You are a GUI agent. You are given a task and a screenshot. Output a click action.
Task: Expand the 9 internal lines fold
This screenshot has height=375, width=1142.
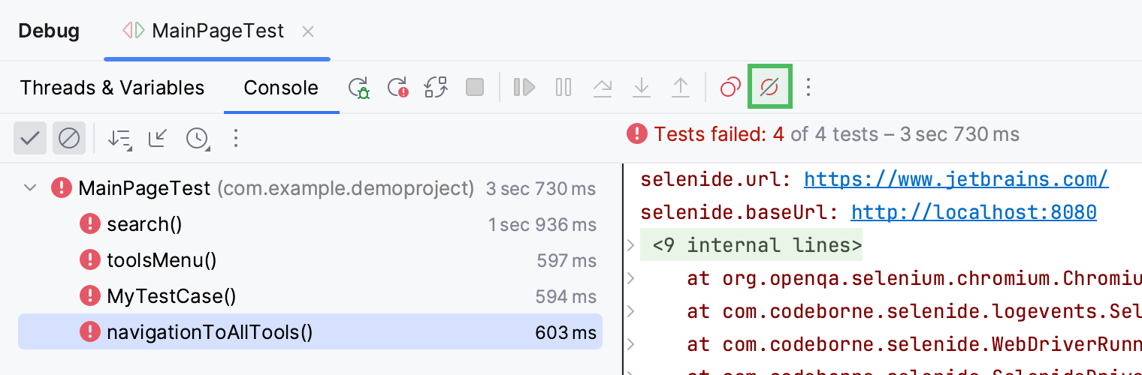point(631,245)
